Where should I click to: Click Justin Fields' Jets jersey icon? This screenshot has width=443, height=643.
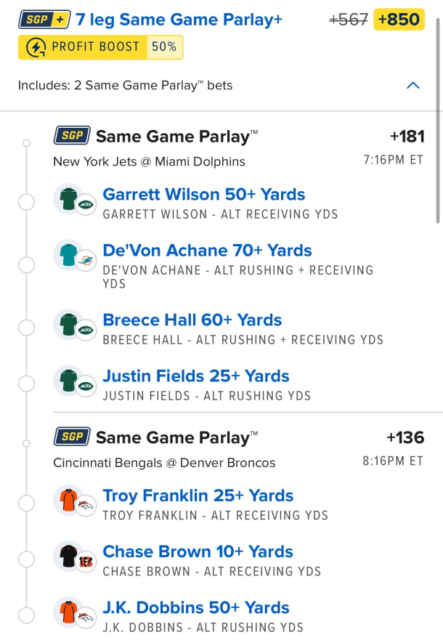(x=67, y=380)
